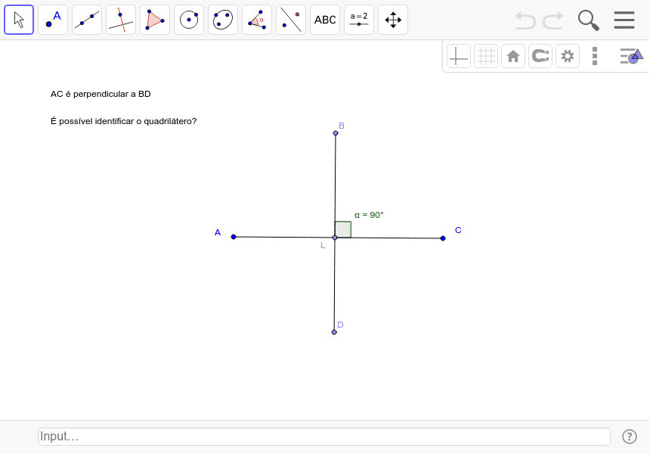Viewport: 650px width, 454px height.
Task: Select the Perpendicular Line tool
Action: [x=121, y=20]
